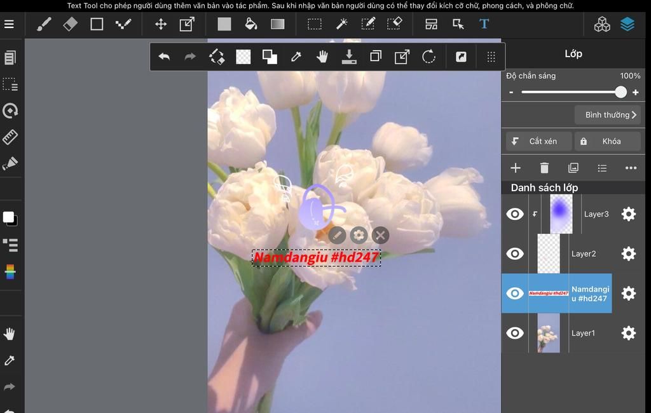The height and width of the screenshot is (413, 651).
Task: Open the Ruler tool in the left sidebar
Action: click(10, 137)
